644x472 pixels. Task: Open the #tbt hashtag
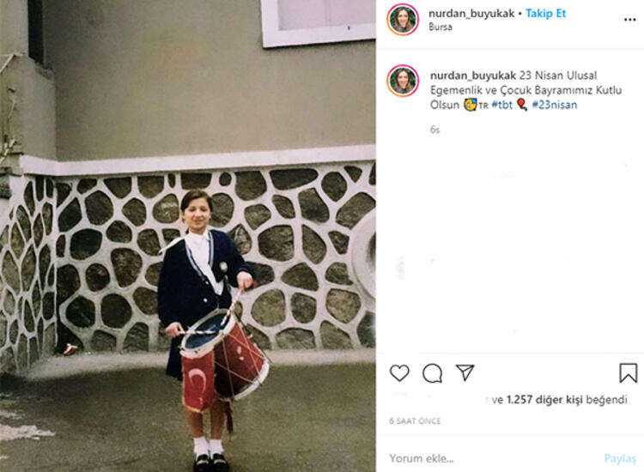click(502, 105)
